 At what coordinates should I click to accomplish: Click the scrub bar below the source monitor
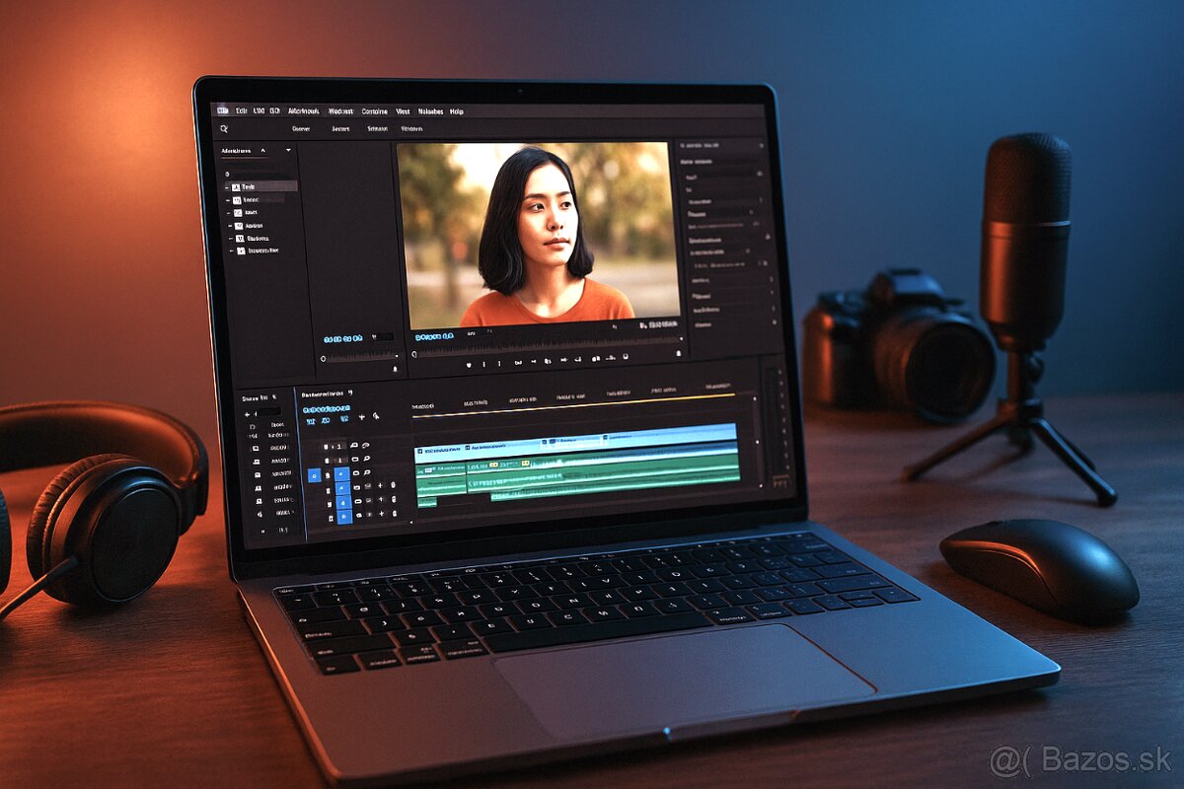(x=361, y=358)
